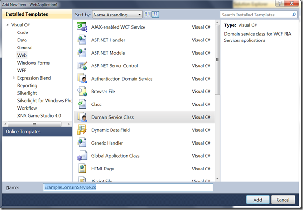Select the WPF category

pyautogui.click(x=22, y=70)
